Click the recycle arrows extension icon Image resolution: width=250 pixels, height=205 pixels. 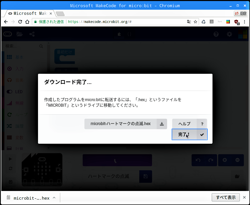[x=203, y=22]
